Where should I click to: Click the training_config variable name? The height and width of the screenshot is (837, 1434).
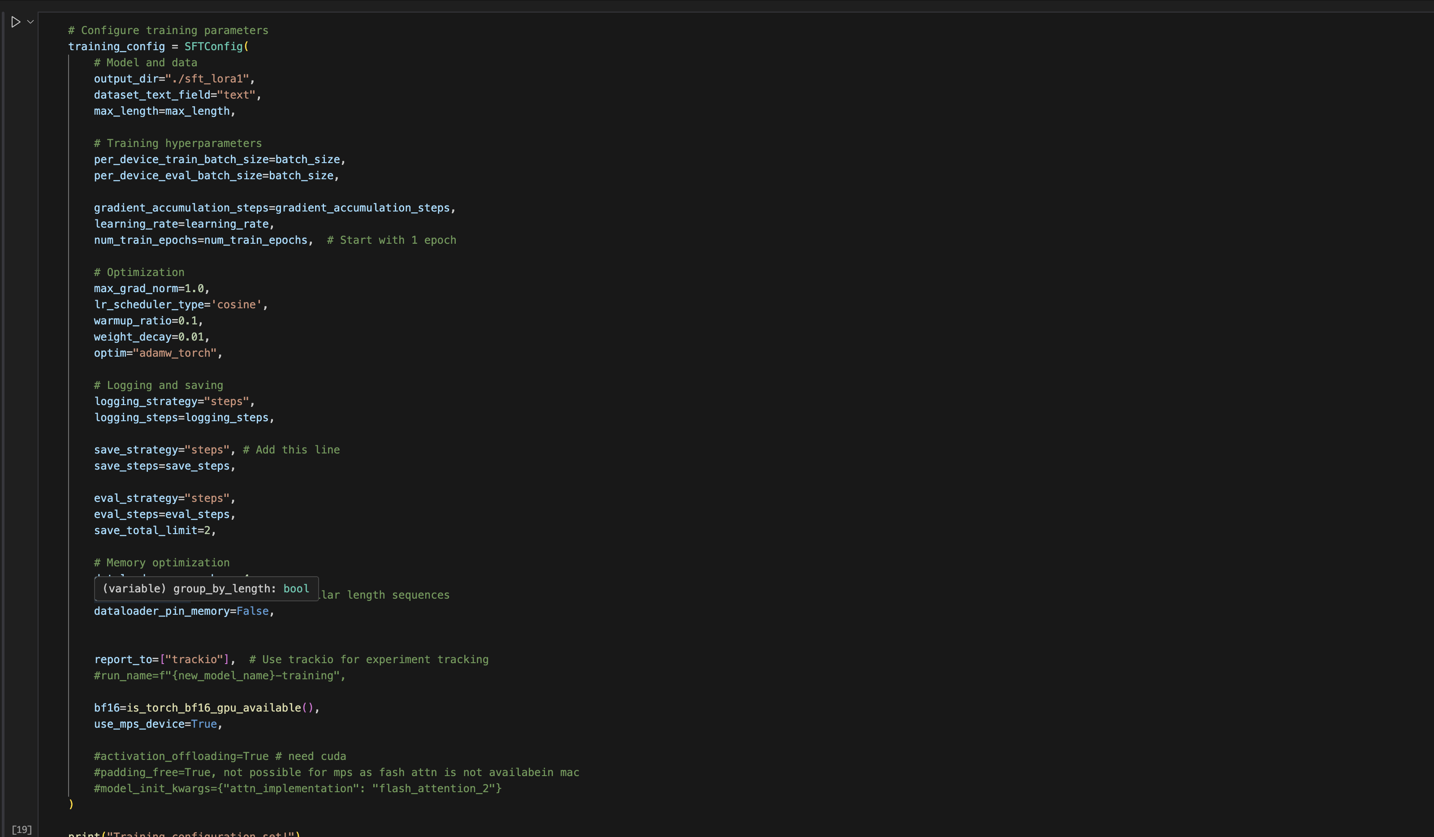pos(116,47)
